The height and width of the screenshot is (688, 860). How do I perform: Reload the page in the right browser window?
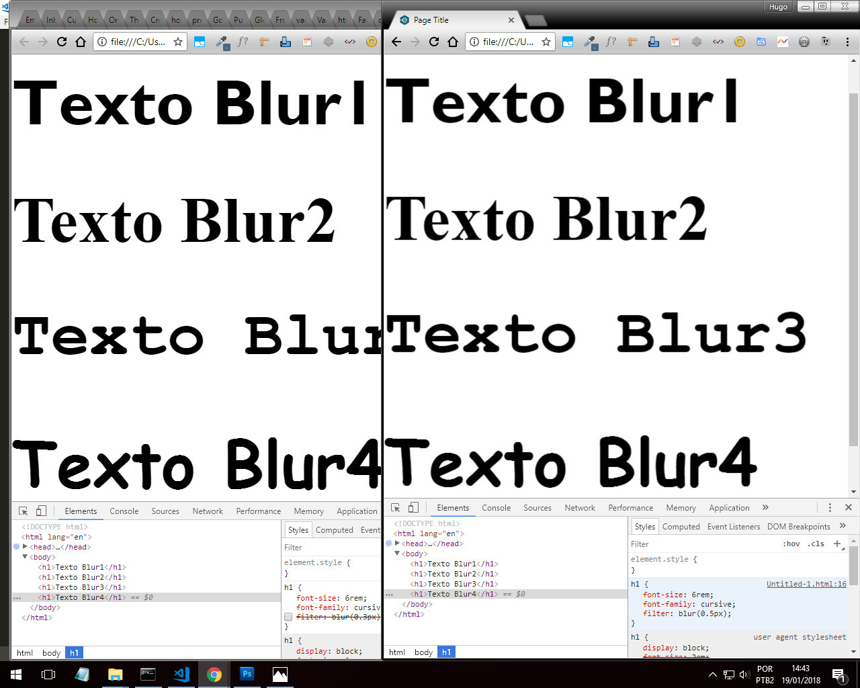[434, 42]
